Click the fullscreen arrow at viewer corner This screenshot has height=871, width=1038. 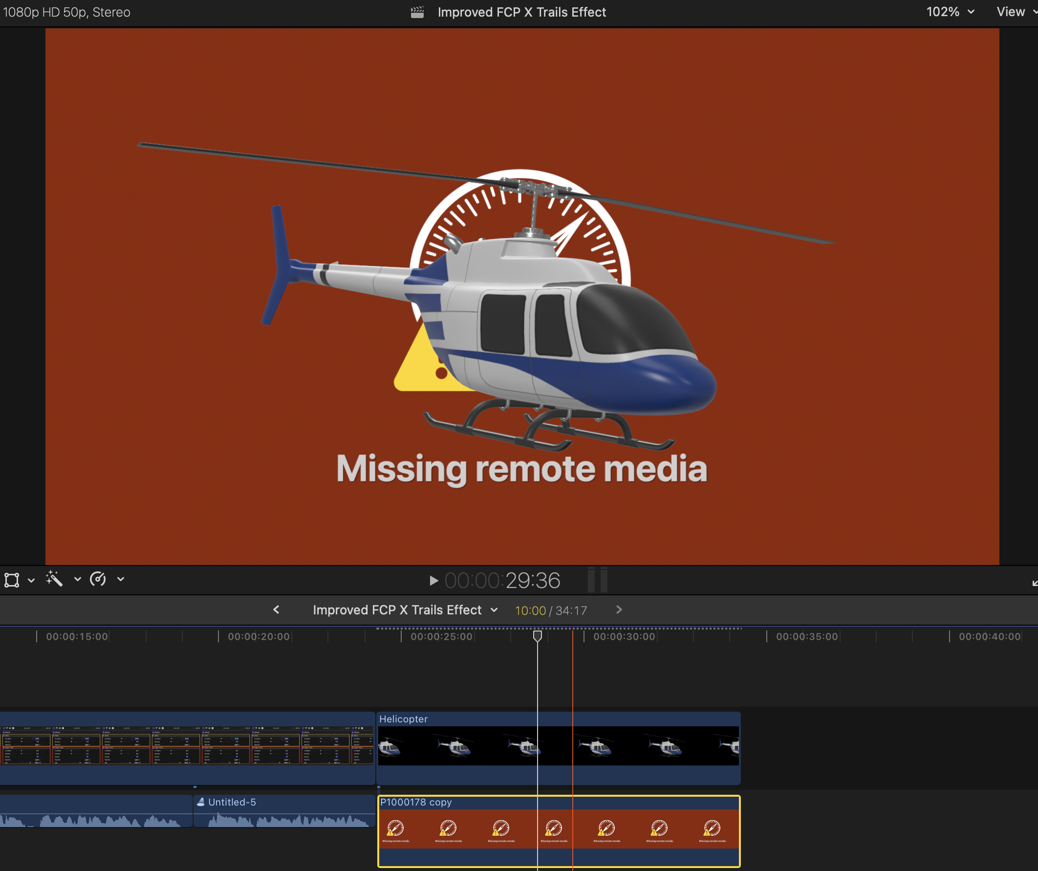click(1034, 583)
